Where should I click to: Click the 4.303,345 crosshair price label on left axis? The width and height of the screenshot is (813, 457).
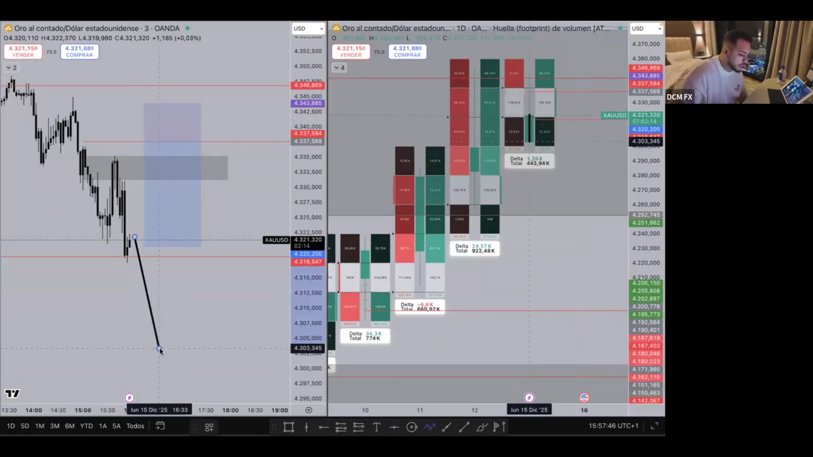tap(308, 348)
